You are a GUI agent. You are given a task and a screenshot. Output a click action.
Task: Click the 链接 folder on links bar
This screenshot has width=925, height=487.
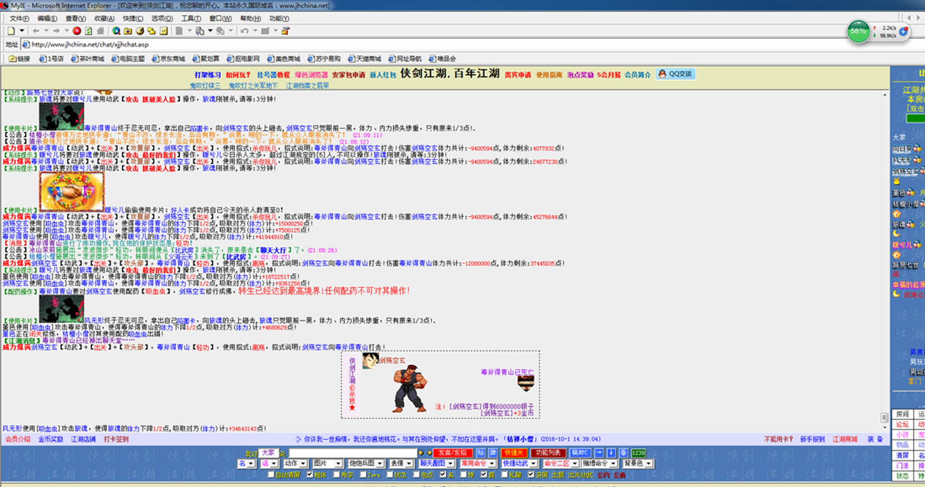(x=20, y=58)
